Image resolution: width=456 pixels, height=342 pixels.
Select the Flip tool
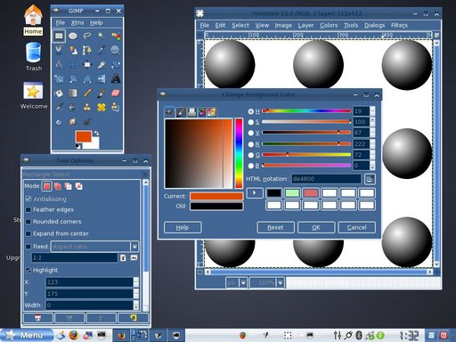tap(102, 78)
